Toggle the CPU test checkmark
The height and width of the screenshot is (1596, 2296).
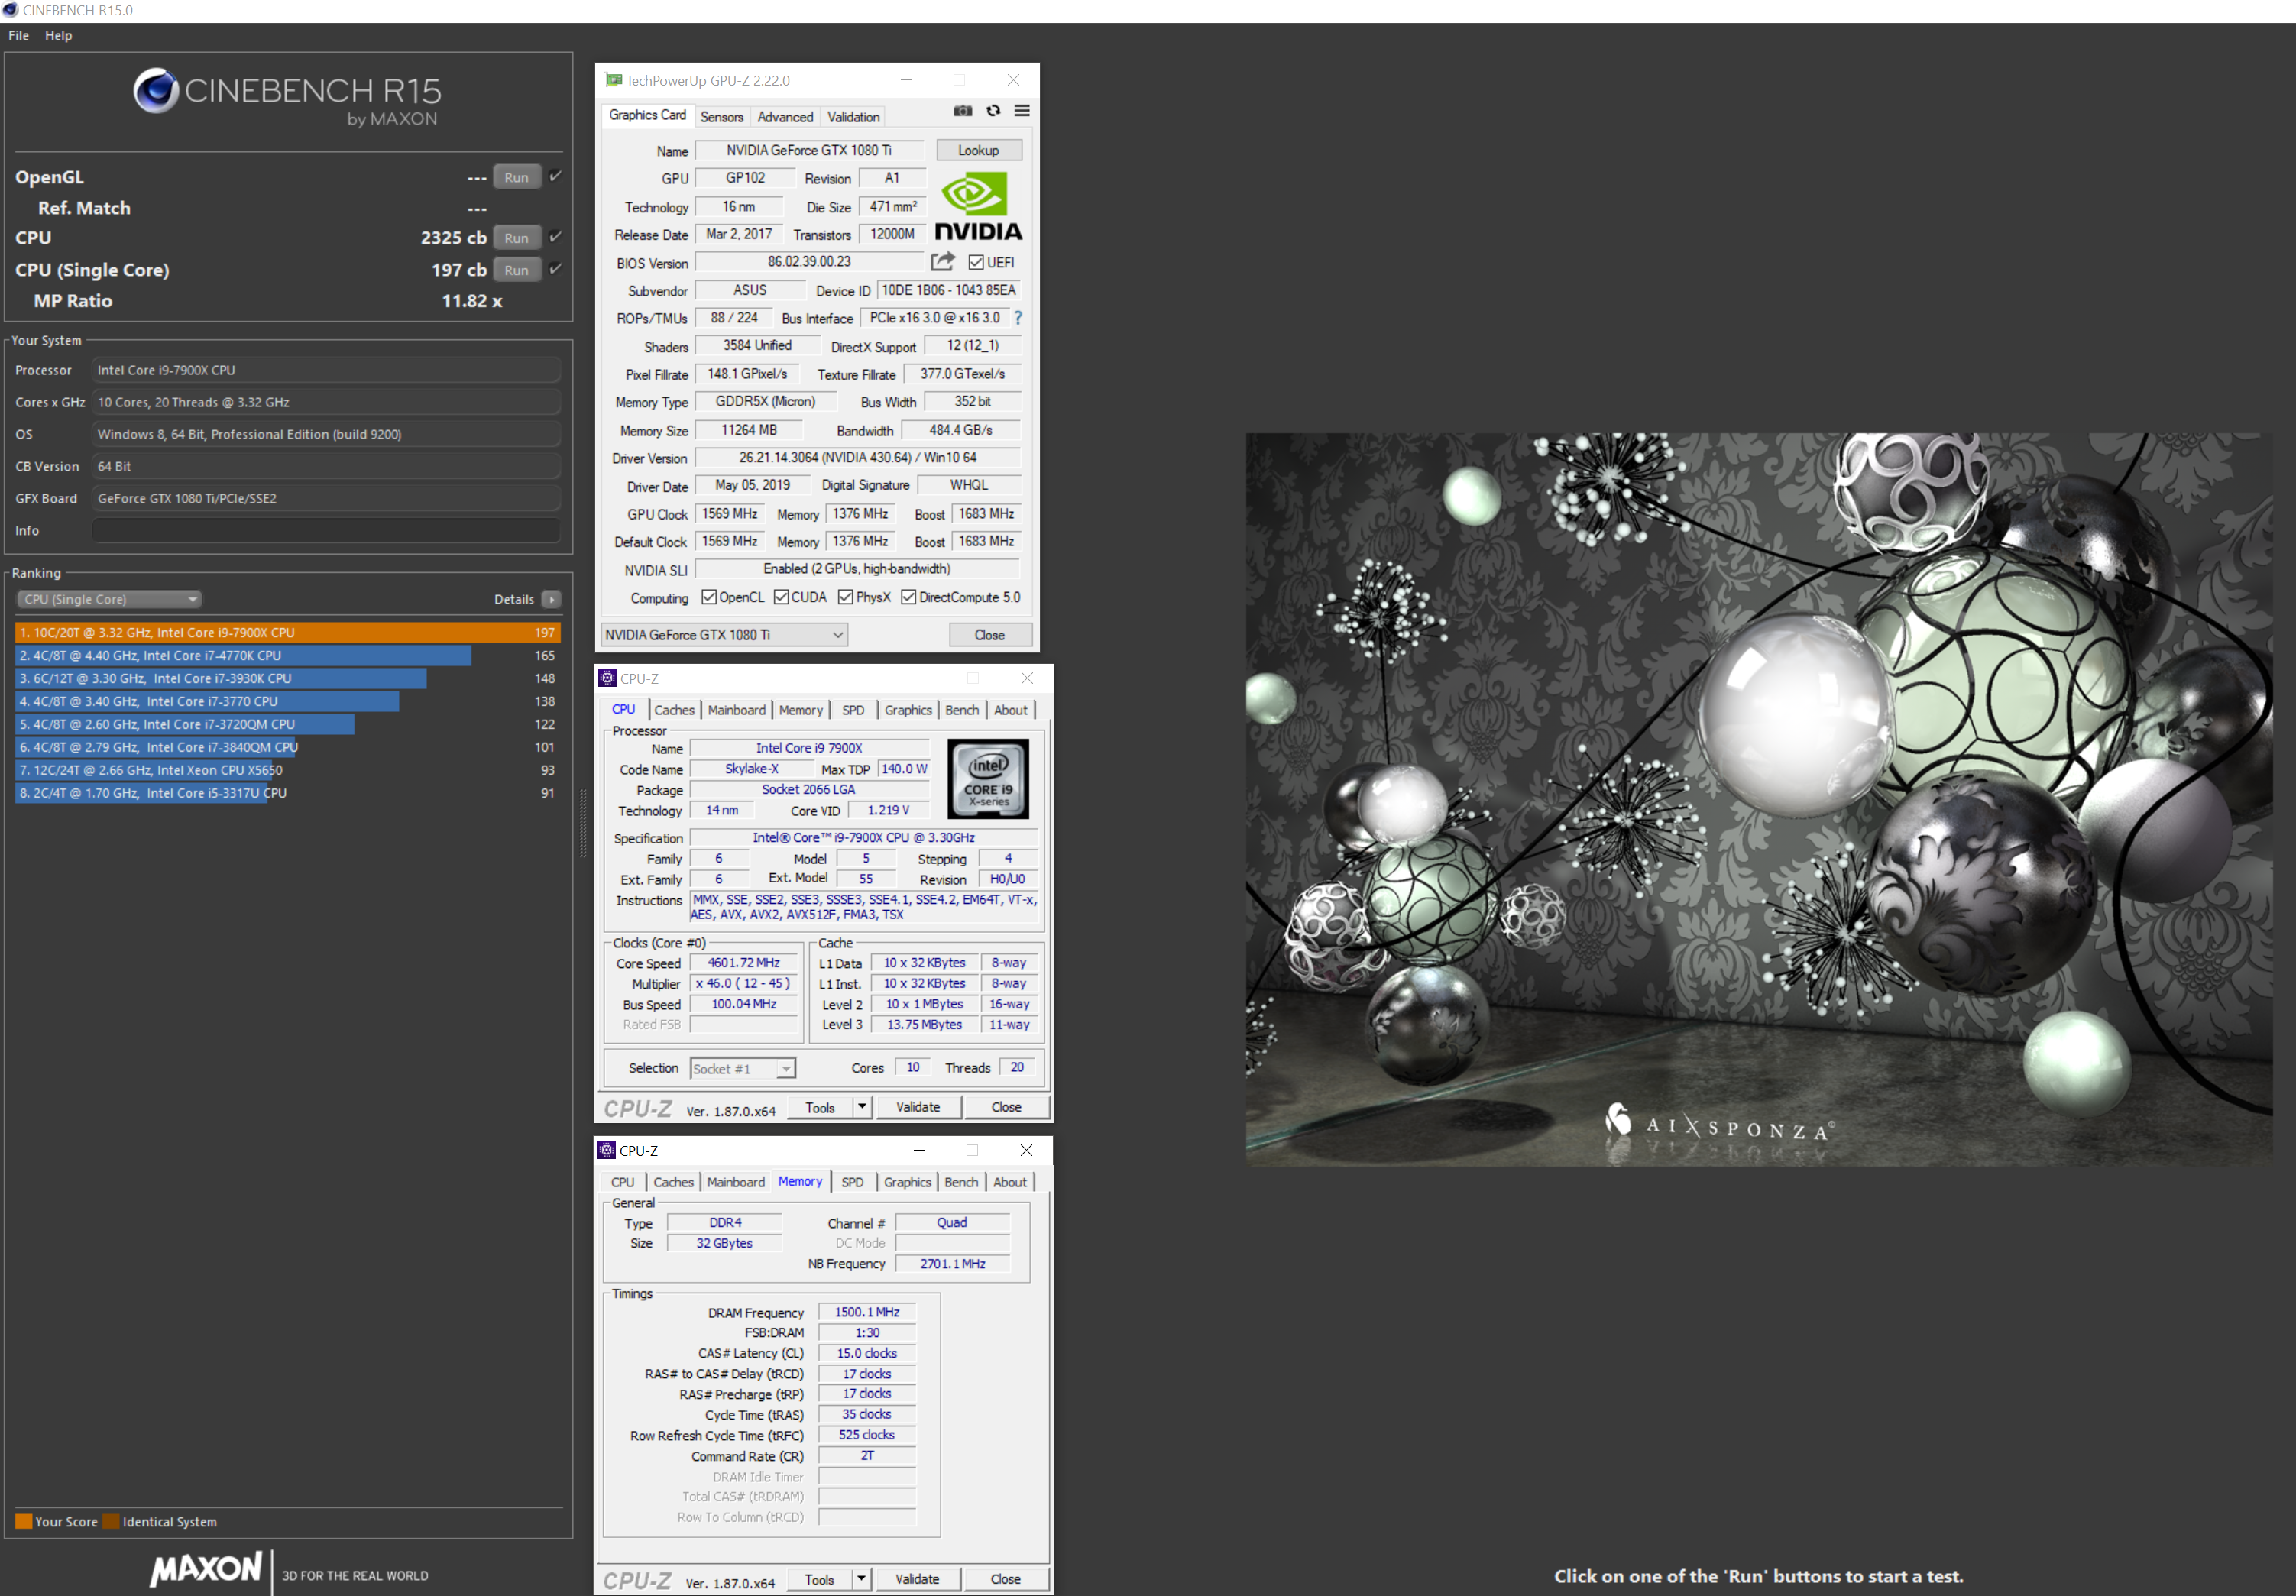(556, 237)
